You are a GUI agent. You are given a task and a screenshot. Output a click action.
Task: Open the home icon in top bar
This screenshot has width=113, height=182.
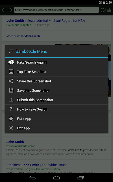pos(109,10)
